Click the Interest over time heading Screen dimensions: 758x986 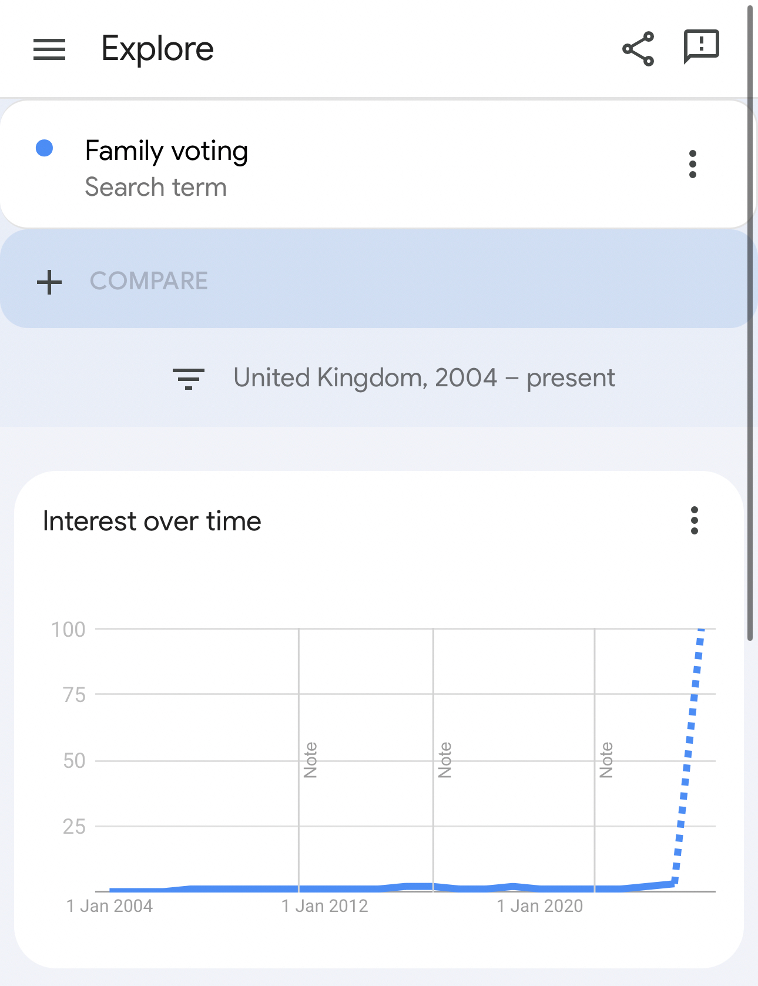tap(152, 522)
